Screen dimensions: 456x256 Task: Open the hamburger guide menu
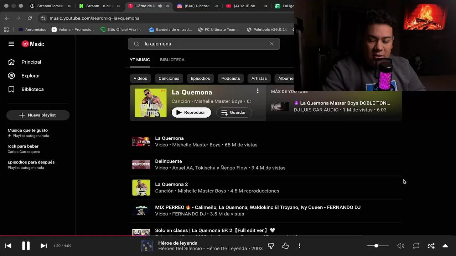[x=11, y=44]
